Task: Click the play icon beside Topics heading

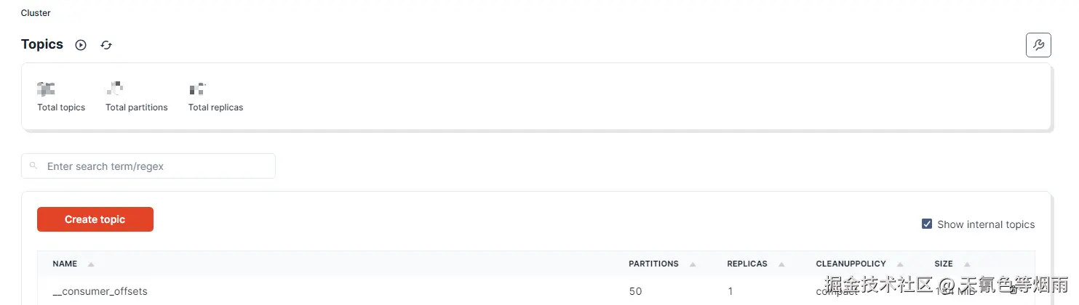Action: [x=81, y=45]
